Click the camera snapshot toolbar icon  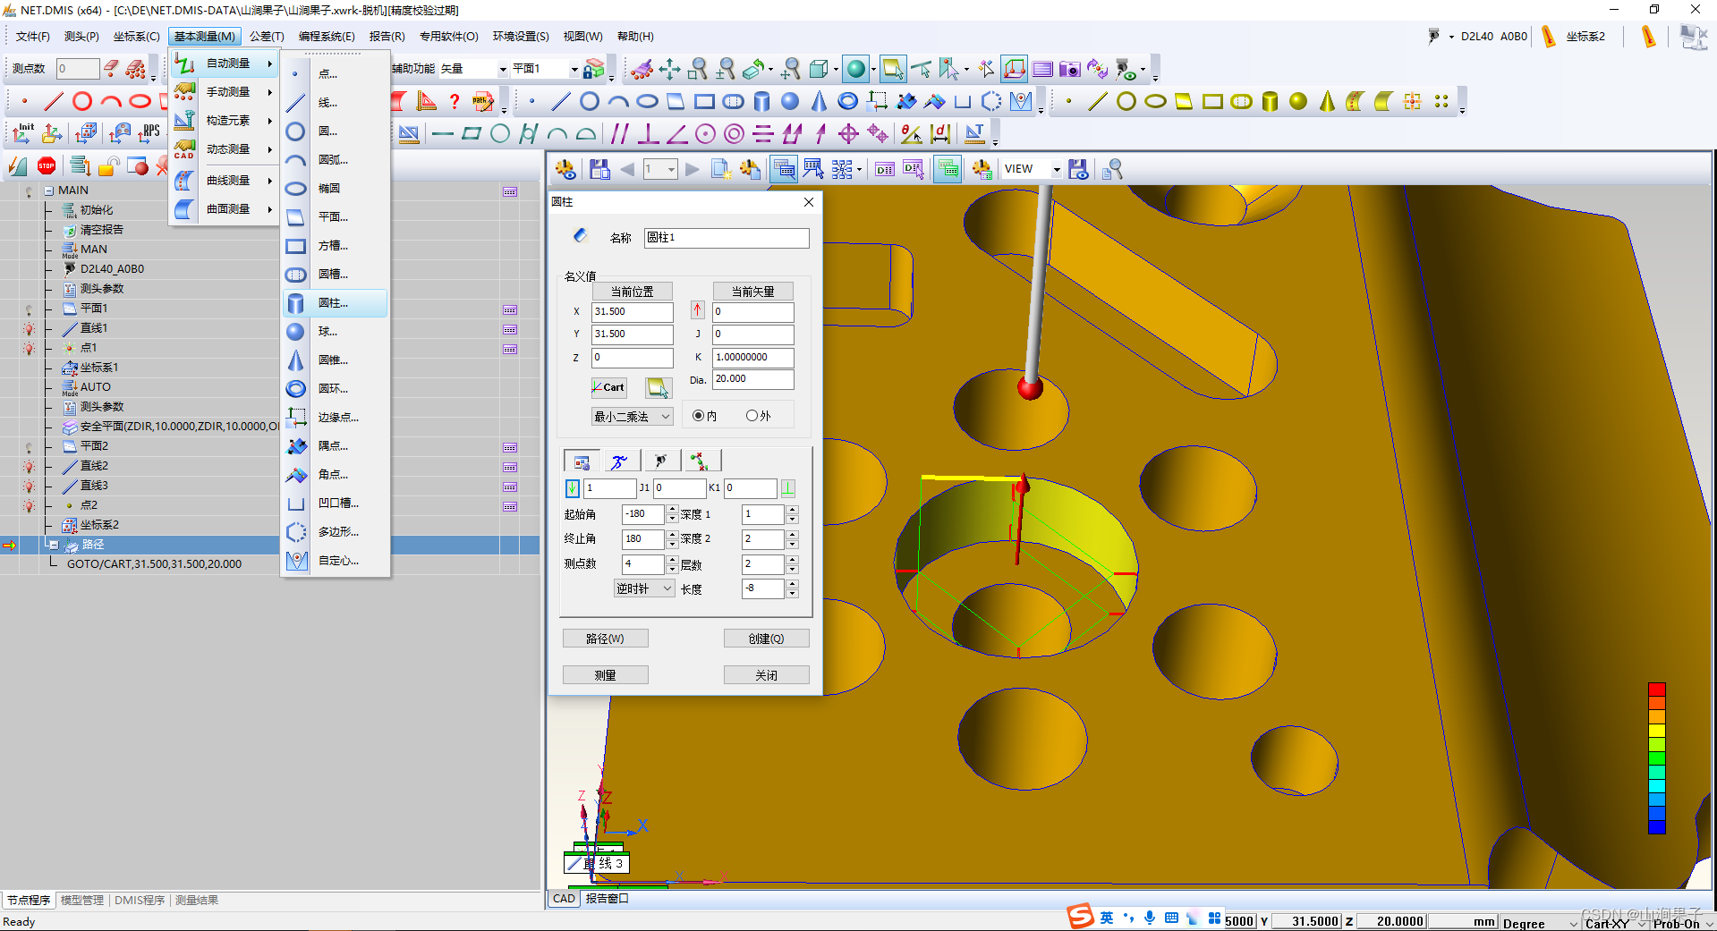(1069, 69)
